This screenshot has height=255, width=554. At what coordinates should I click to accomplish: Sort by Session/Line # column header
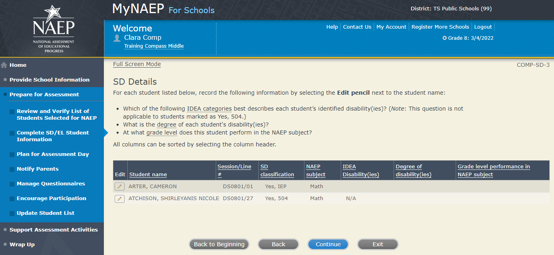point(234,171)
